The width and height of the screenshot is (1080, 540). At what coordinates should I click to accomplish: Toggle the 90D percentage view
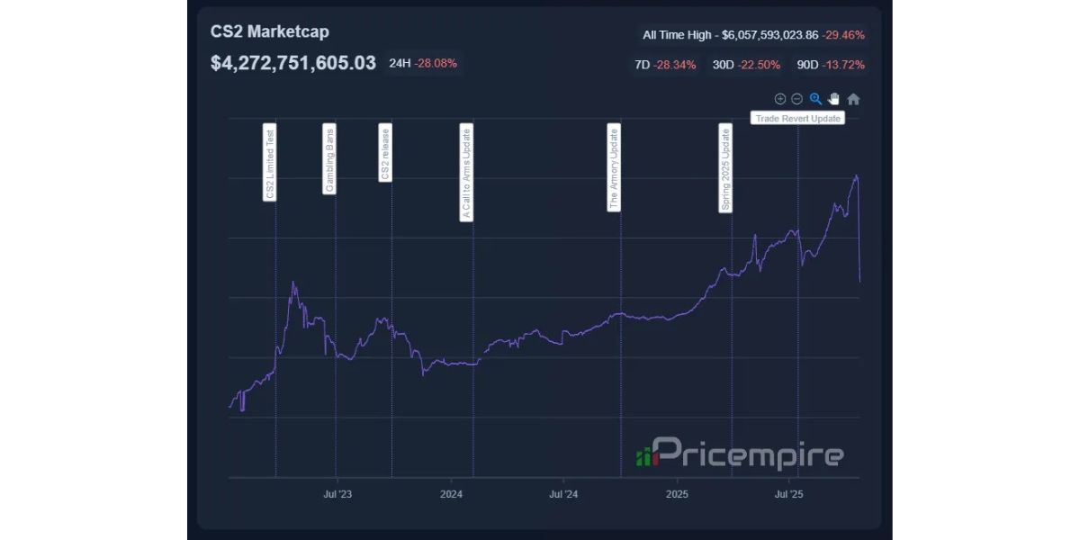pyautogui.click(x=828, y=65)
